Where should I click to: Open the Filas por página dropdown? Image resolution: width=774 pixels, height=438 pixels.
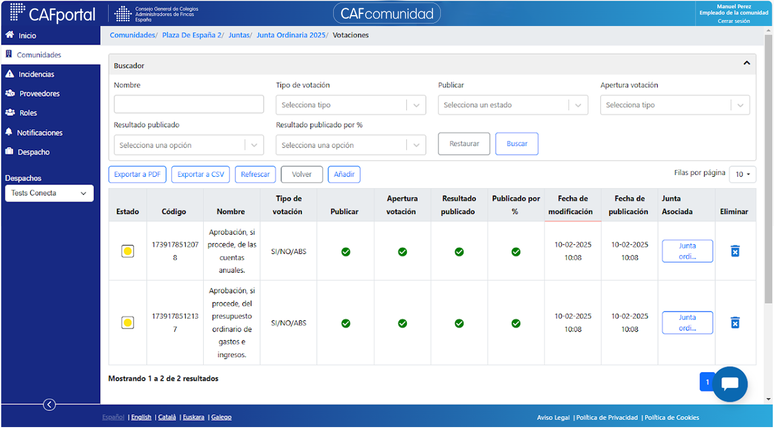pyautogui.click(x=743, y=174)
